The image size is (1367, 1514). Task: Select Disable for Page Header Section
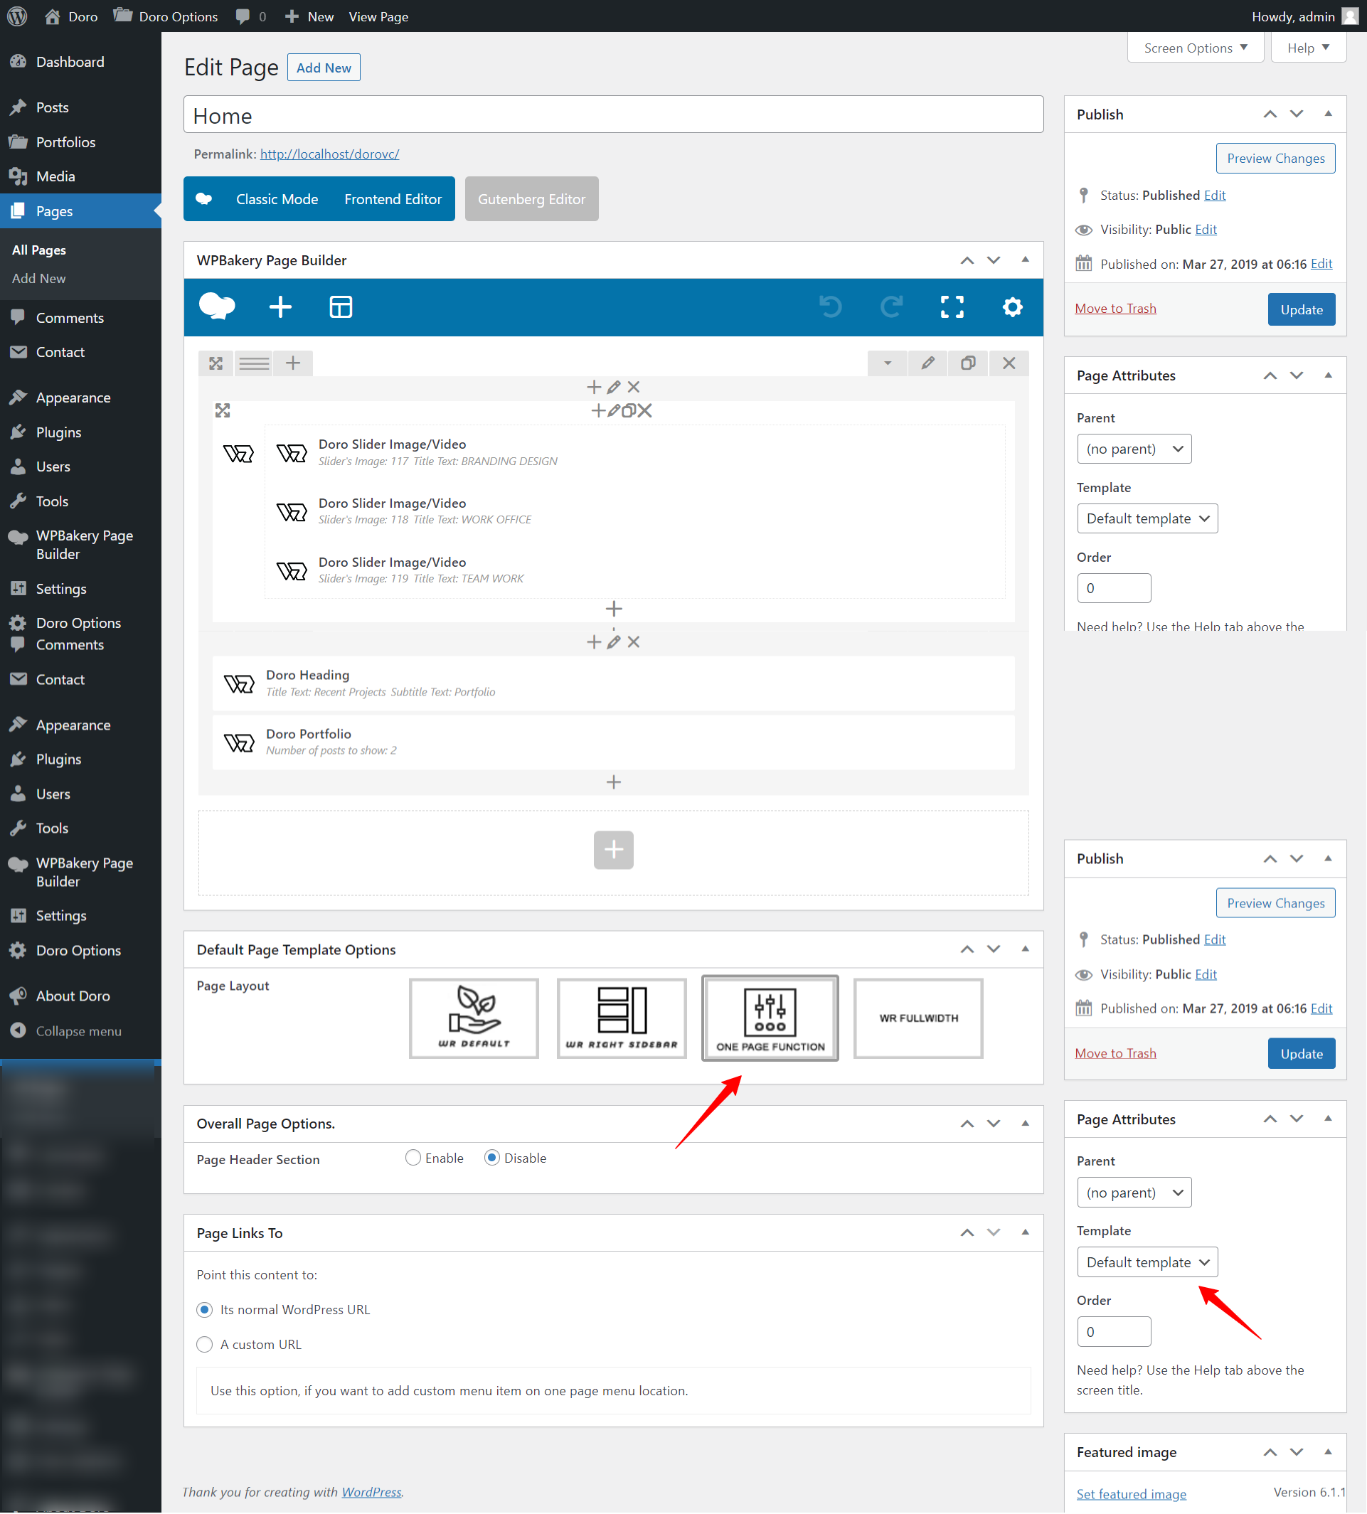coord(492,1158)
